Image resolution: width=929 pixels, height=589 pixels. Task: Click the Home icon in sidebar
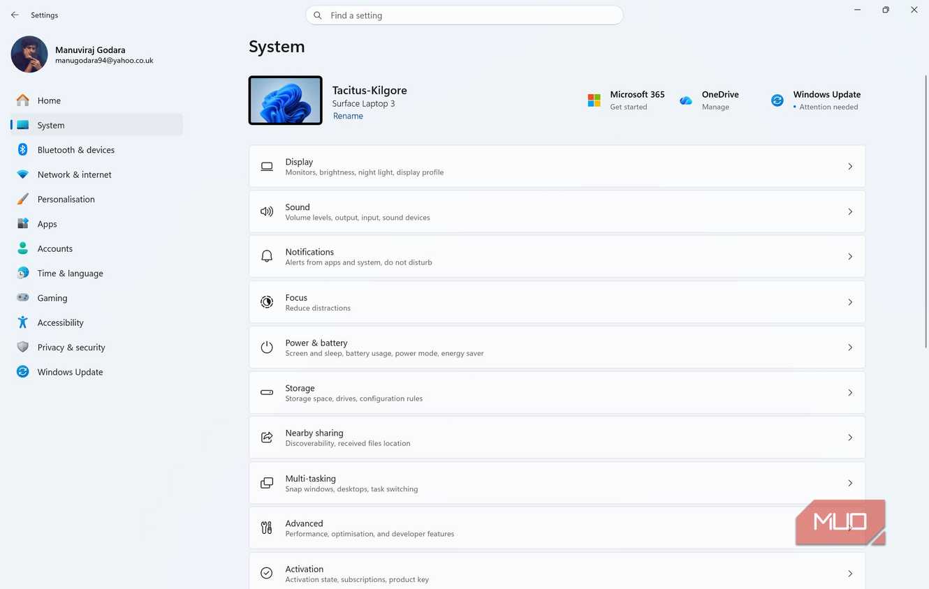pos(23,100)
